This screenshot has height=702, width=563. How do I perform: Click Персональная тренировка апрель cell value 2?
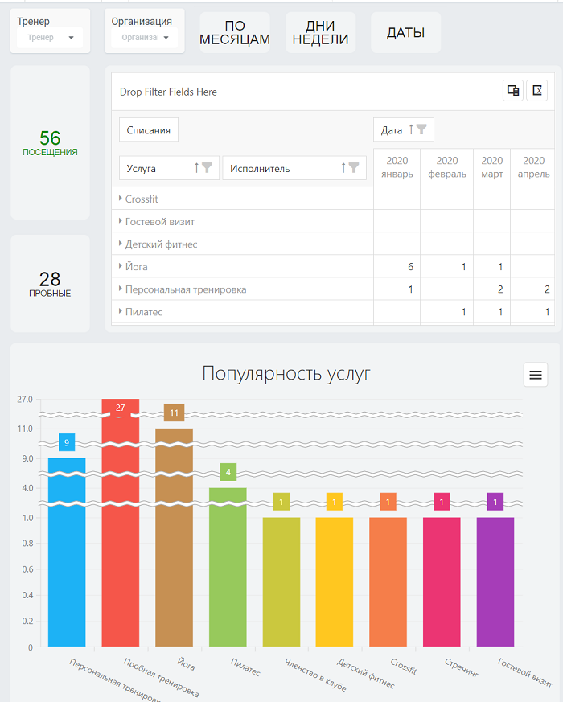point(532,289)
